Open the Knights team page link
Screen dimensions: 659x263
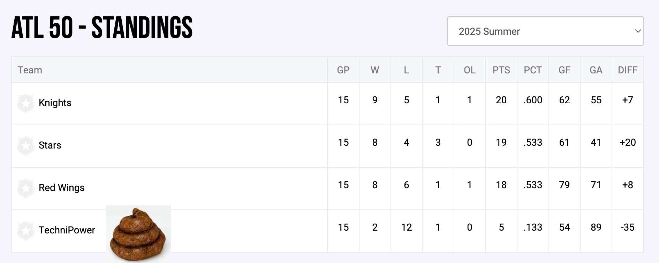tap(55, 103)
